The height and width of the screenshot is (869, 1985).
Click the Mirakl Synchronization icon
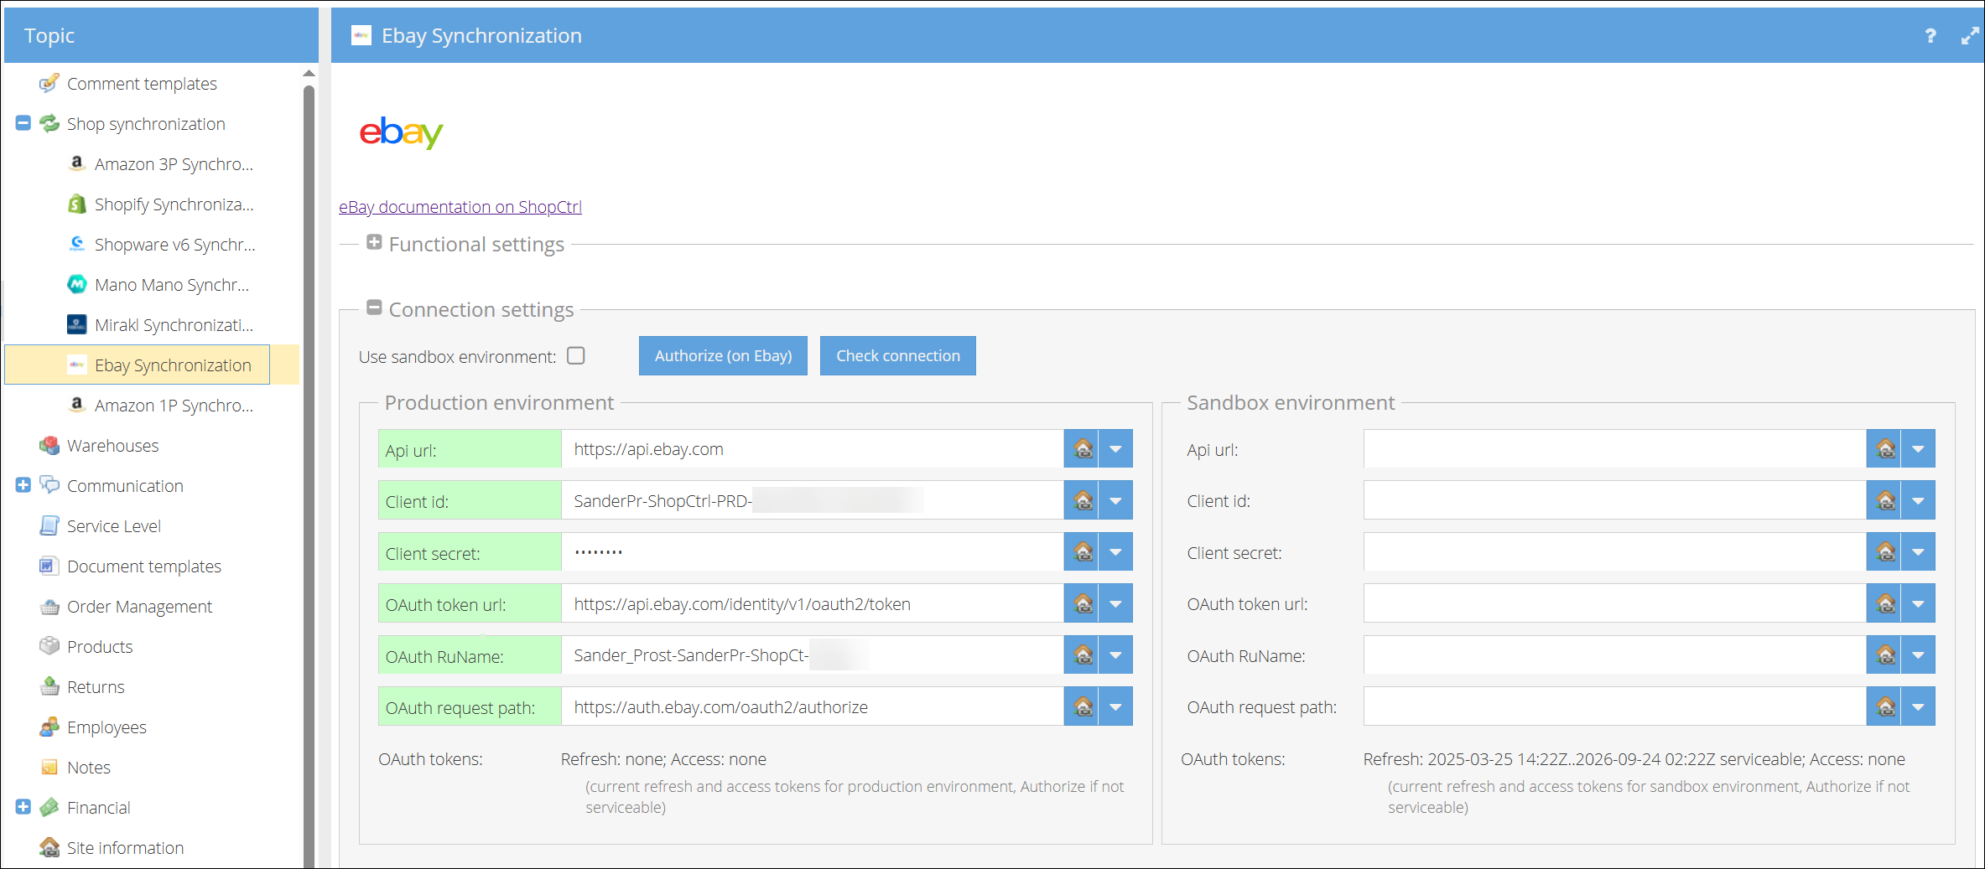(77, 324)
